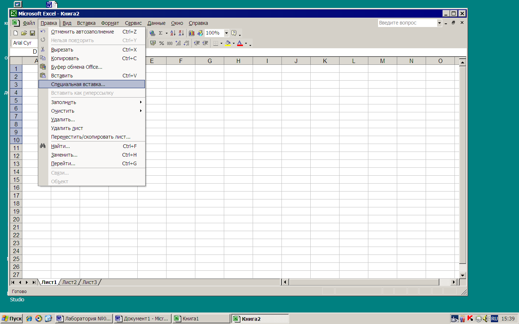
Task: Choose Копировать from the menu
Action: coord(92,58)
